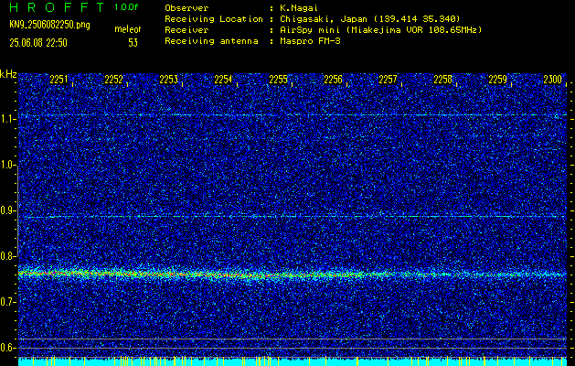This screenshot has height=366, width=575.
Task: Click the Receiving Location label
Action: coord(214,19)
